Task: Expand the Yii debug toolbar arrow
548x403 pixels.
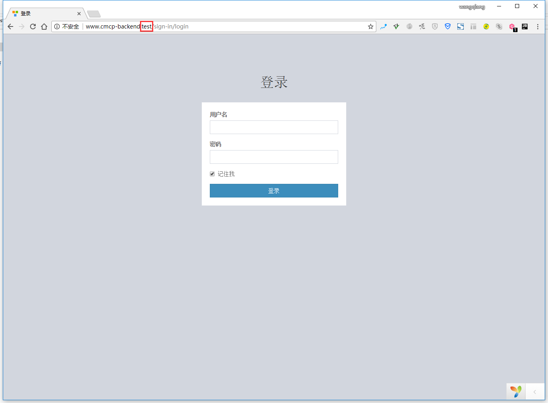Action: (x=535, y=392)
